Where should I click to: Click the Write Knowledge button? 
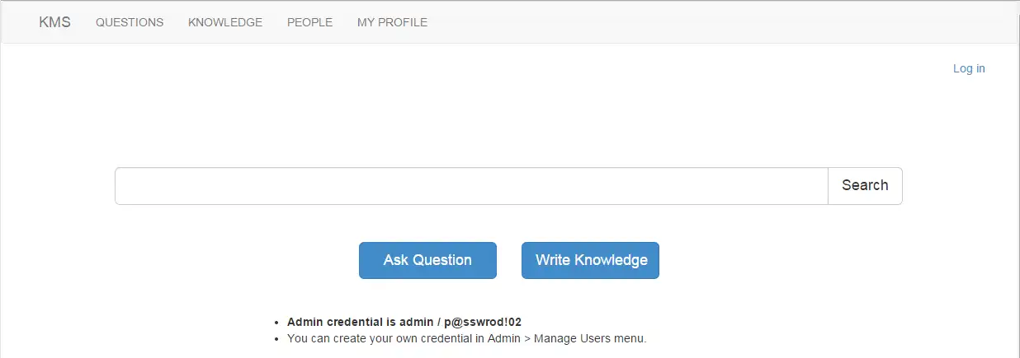pos(590,260)
